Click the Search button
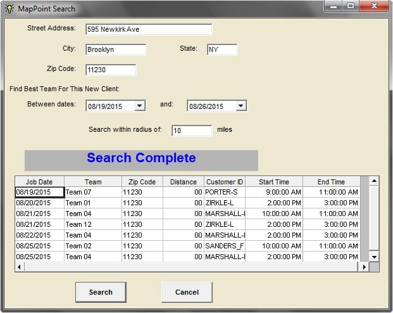This screenshot has height=313, width=393. pos(101,292)
